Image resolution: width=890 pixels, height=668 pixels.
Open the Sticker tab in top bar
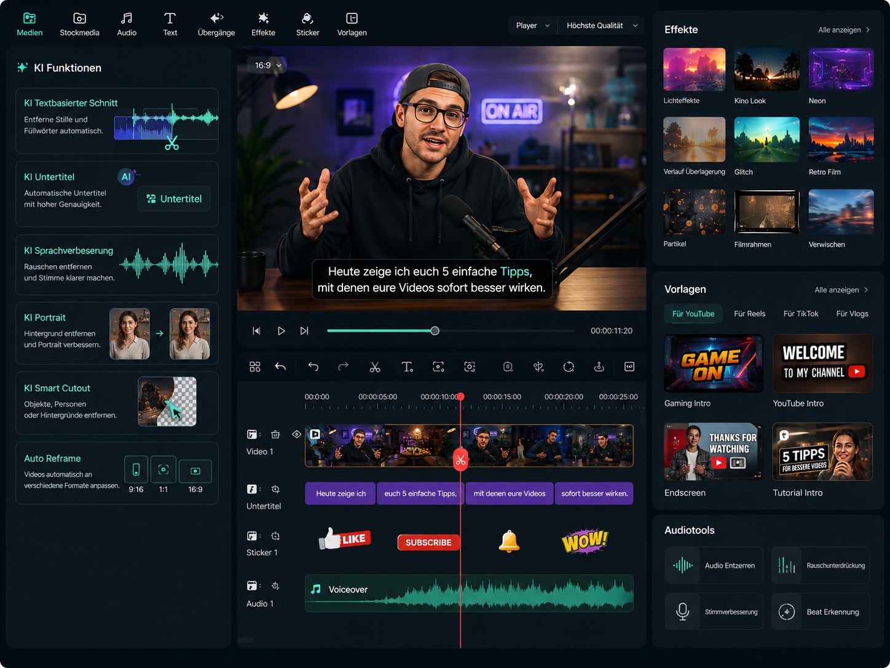307,25
